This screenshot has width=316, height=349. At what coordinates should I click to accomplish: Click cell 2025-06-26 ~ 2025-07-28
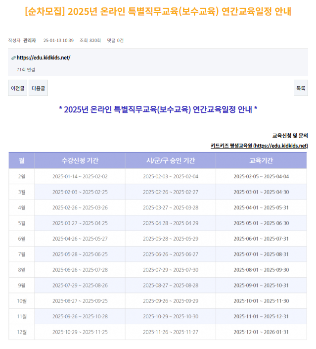click(80, 270)
